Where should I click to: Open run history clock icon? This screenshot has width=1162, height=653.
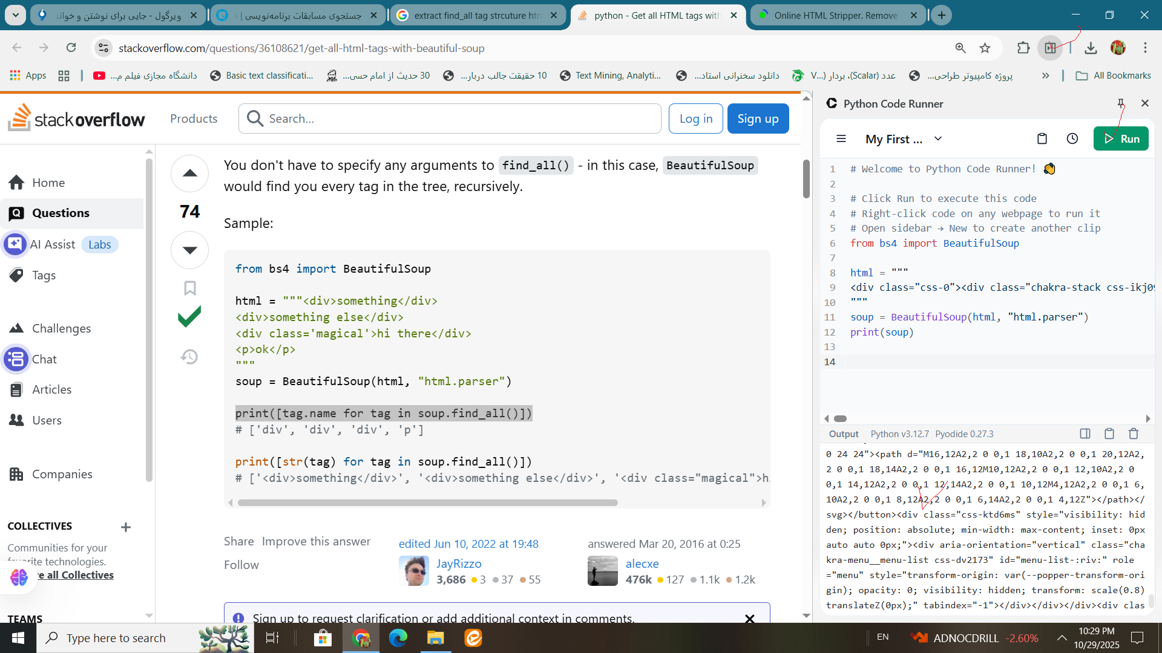1072,139
